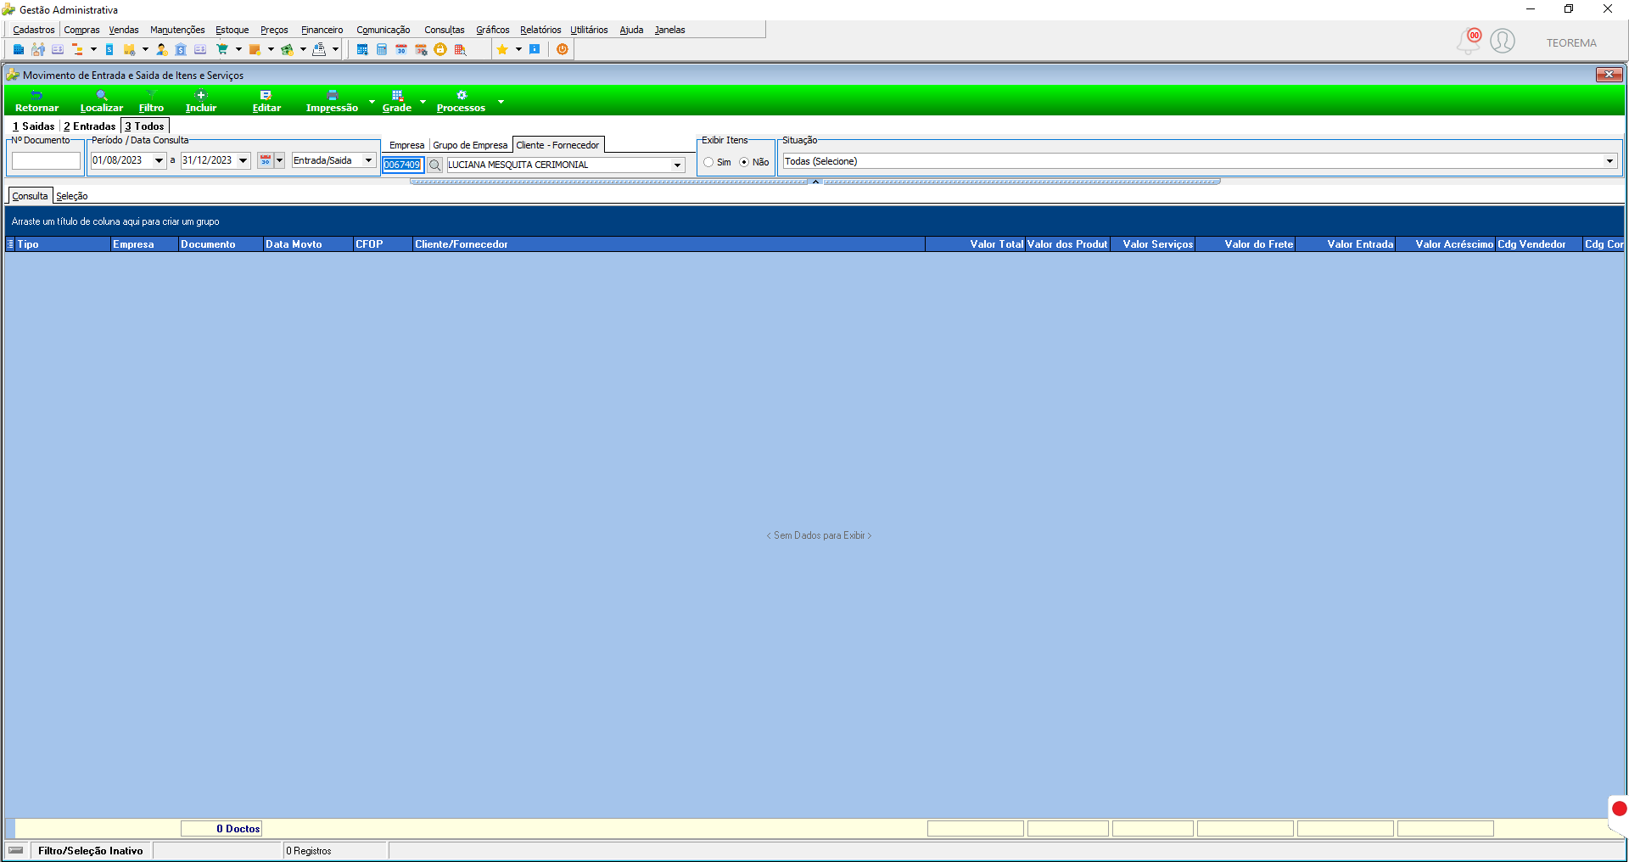Click the Data Movto column header

308,244
